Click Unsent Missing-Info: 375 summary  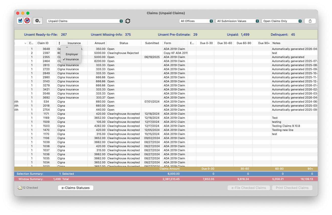[x=111, y=34]
